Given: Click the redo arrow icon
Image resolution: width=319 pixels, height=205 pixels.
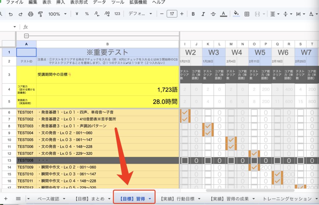Looking at the screenshot, I should [x=21, y=14].
